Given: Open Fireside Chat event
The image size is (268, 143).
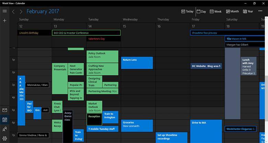Looking at the screenshot, I should [57, 107].
